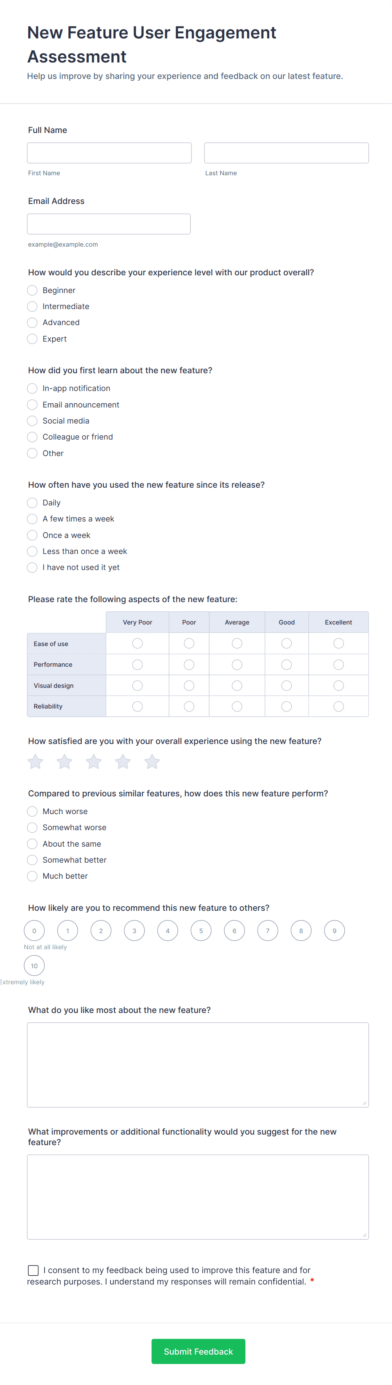Rate satisfaction with the fifth star
The height and width of the screenshot is (1385, 392).
pos(152,761)
